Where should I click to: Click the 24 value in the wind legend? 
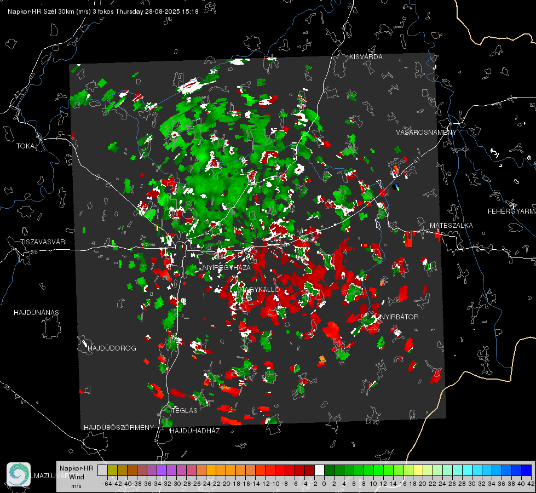pos(442,484)
